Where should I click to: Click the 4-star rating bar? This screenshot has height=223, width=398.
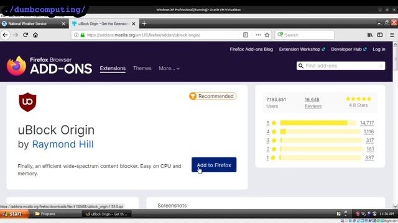[x=320, y=131]
